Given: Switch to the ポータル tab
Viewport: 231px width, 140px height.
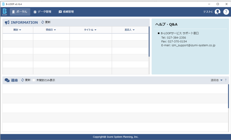Looking at the screenshot, I should click(20, 12).
